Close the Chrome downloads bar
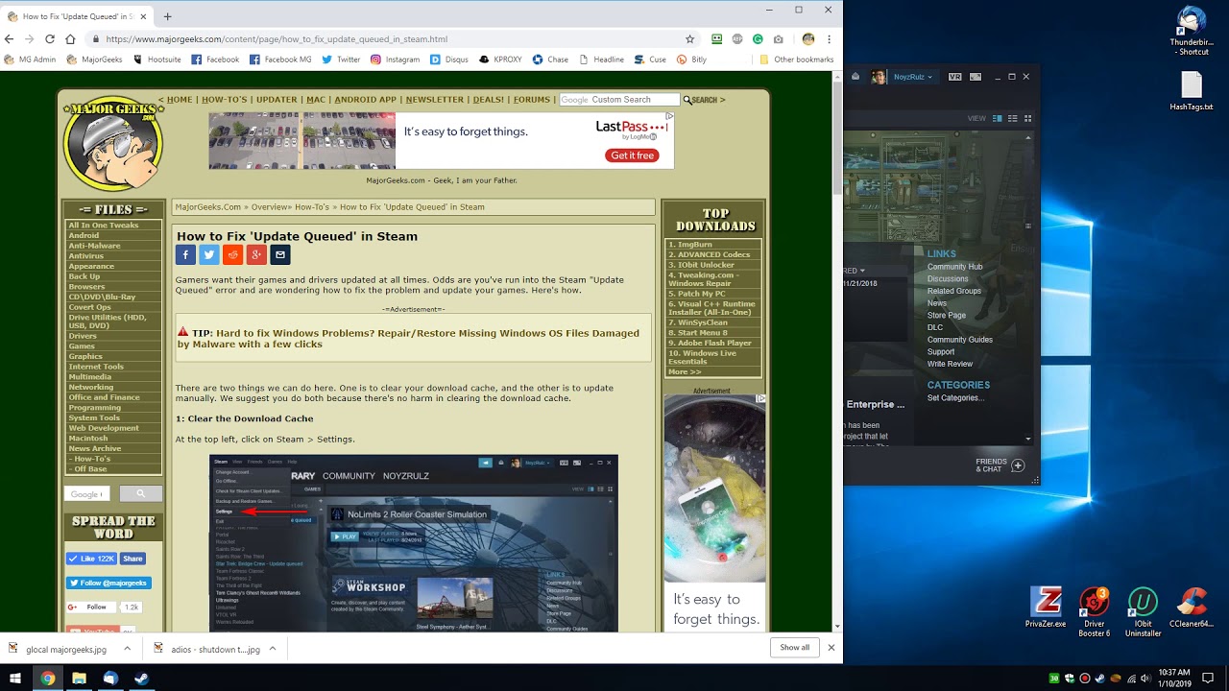 (831, 647)
